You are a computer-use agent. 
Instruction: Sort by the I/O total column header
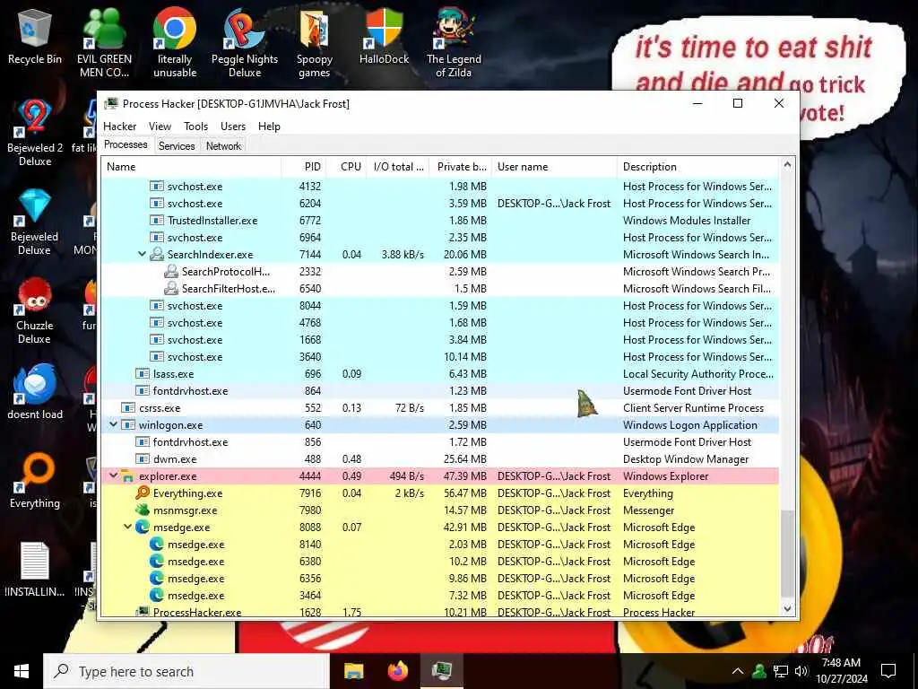398,166
